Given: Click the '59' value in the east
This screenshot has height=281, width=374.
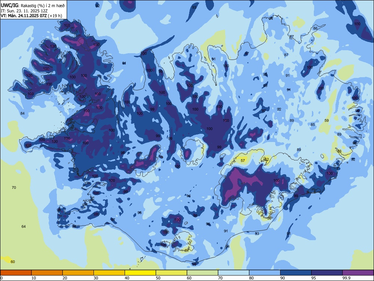Looking at the screenshot, I should [x=327, y=120].
